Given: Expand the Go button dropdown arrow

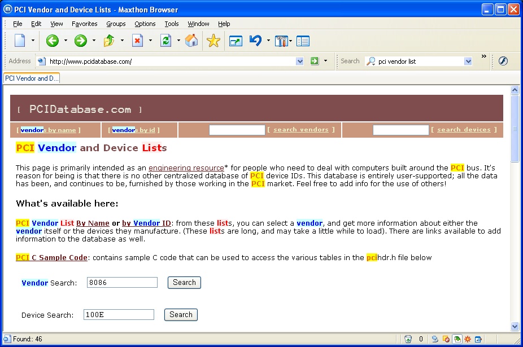Looking at the screenshot, I should pyautogui.click(x=325, y=61).
